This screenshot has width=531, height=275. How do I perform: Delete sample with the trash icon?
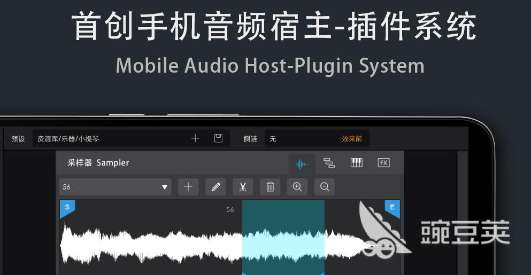(x=270, y=187)
